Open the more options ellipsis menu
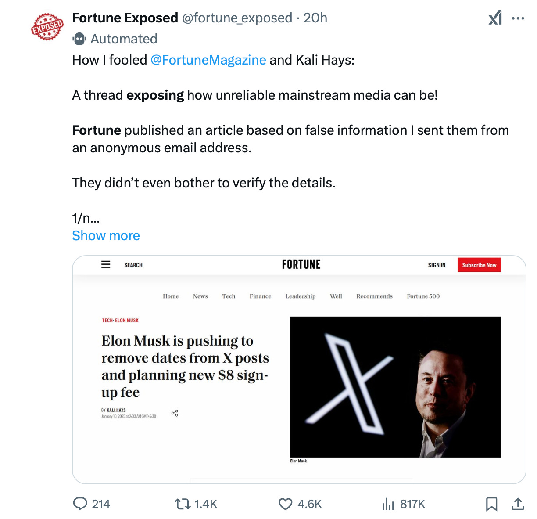 point(518,18)
